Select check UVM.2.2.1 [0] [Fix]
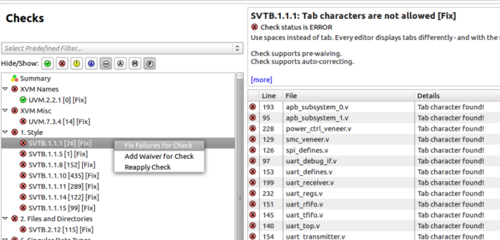 click(x=58, y=100)
